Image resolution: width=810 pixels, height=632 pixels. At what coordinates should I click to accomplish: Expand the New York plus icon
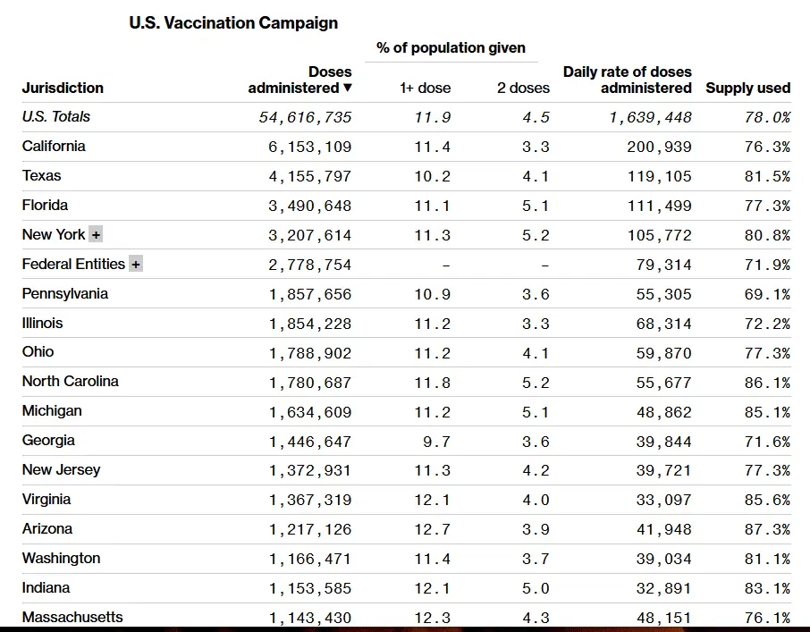pyautogui.click(x=96, y=235)
